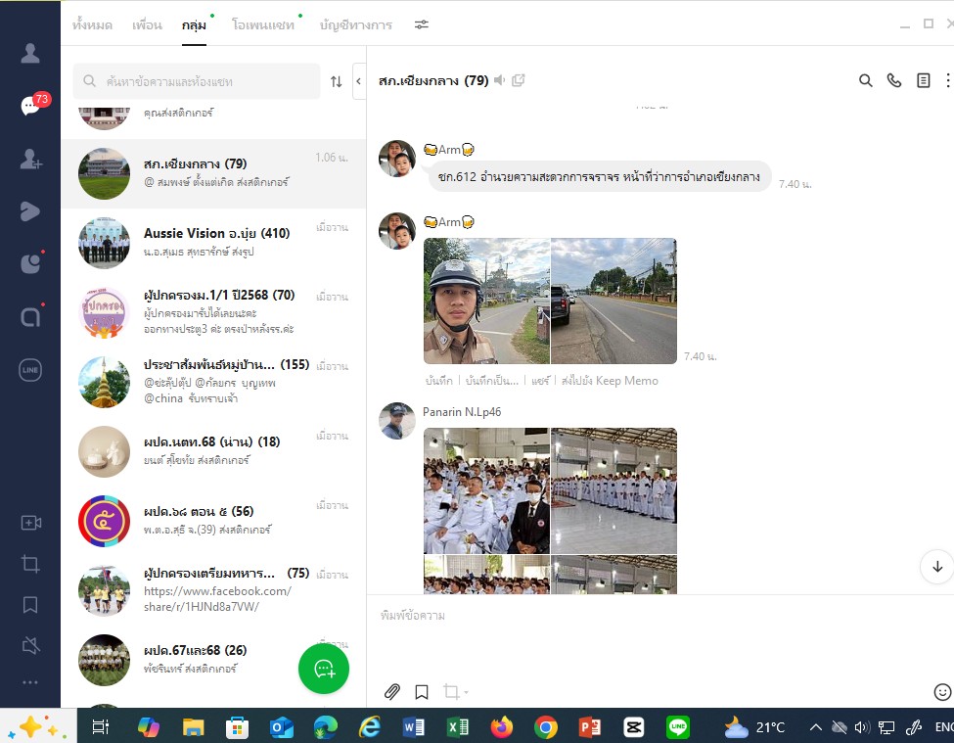954x743 pixels.
Task: Search within chat using magnifier icon
Action: 865,81
